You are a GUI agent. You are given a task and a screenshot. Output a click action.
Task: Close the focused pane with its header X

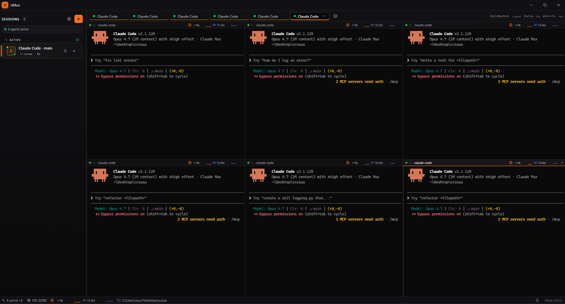(562, 163)
